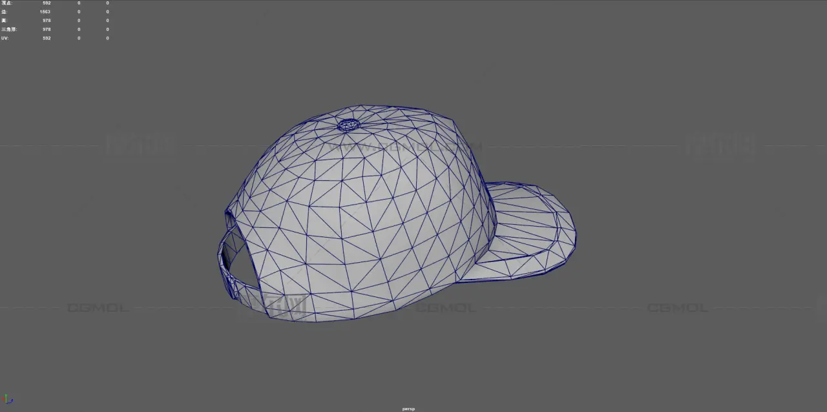Click the UV label in HUD
The image size is (827, 412).
coord(5,38)
